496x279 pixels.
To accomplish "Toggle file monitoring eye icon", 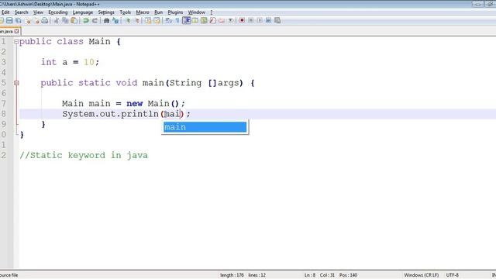I will pos(231,21).
